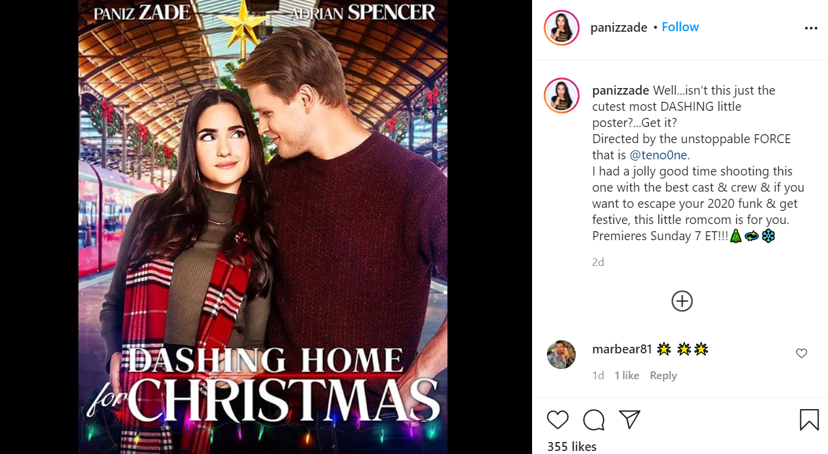Like the post using the heart icon
The image size is (828, 454).
[557, 420]
